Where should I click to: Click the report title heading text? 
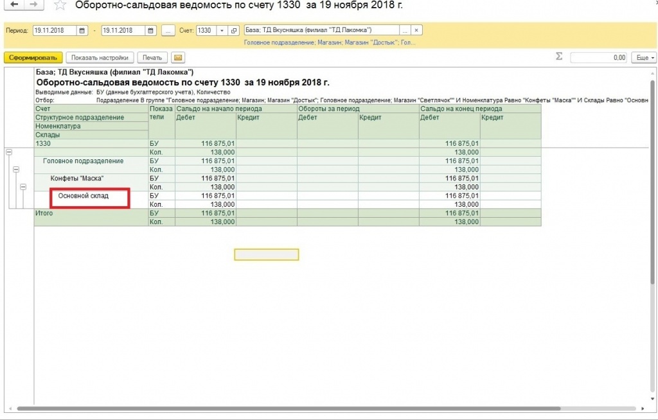(183, 83)
